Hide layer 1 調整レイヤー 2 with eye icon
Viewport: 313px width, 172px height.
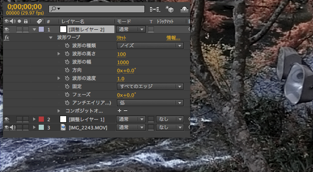coord(6,29)
